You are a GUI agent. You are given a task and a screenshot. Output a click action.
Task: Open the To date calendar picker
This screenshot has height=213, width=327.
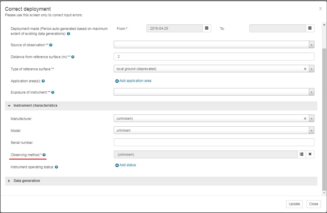coord(310,28)
